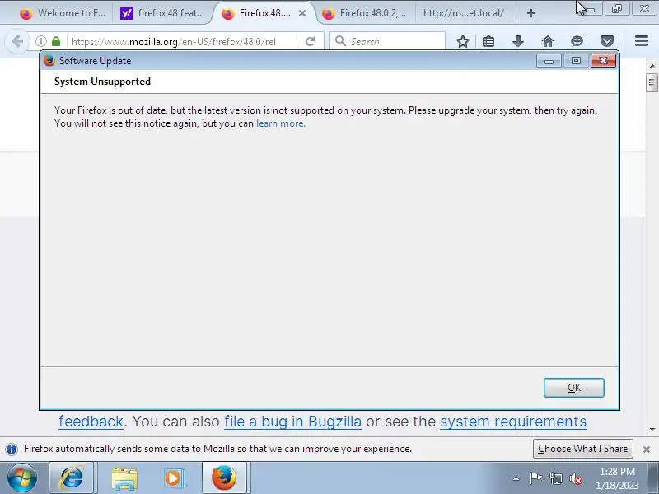Open the Downloads arrow icon

[518, 41]
